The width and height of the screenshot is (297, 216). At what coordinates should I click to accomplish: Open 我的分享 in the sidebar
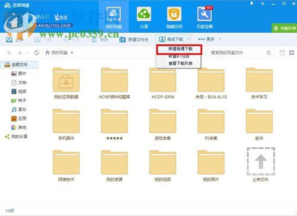pos(17,136)
